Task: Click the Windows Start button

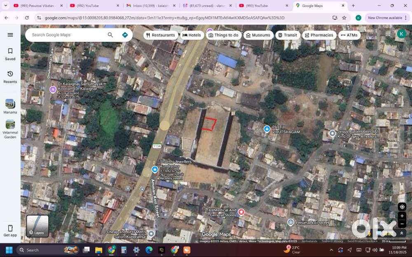Action: 8,250
